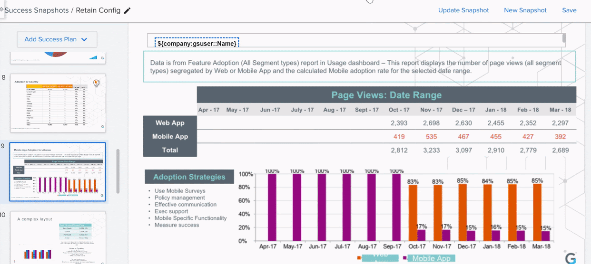Click the slide list scrollbar handle

click(118, 171)
